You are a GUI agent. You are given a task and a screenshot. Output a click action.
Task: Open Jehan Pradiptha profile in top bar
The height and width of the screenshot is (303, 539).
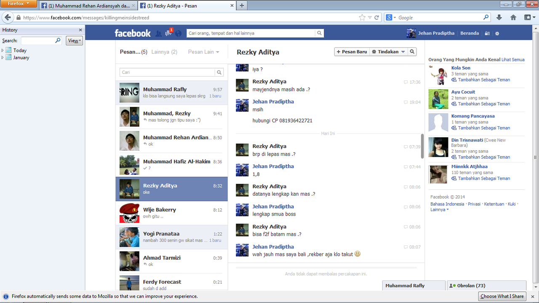[x=431, y=33]
